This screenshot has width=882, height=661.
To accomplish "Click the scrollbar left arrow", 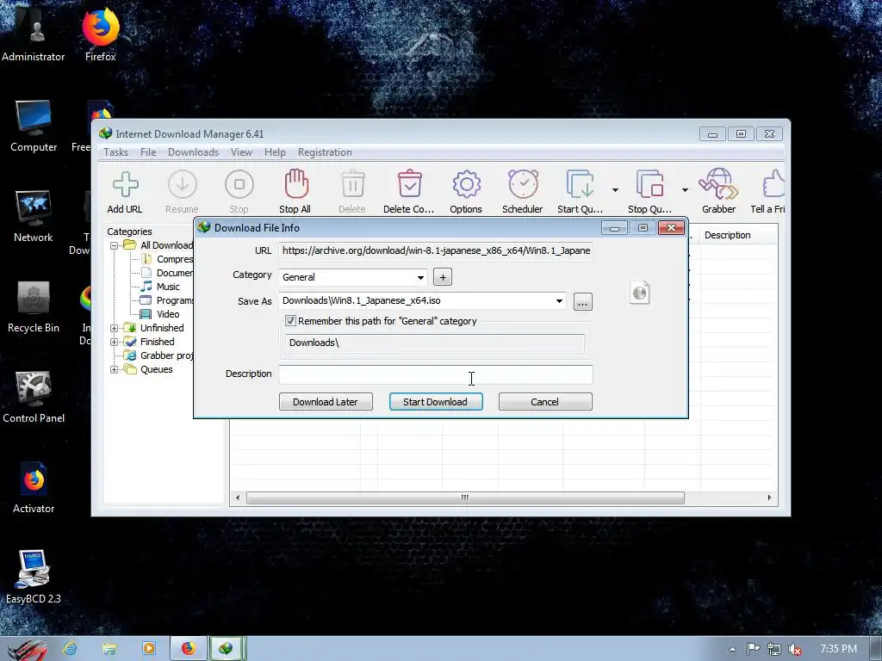I will (238, 497).
